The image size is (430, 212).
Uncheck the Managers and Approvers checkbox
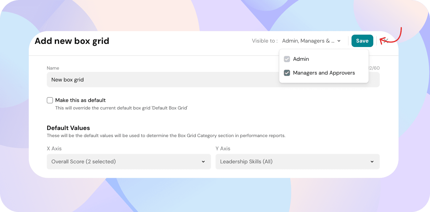click(x=287, y=73)
